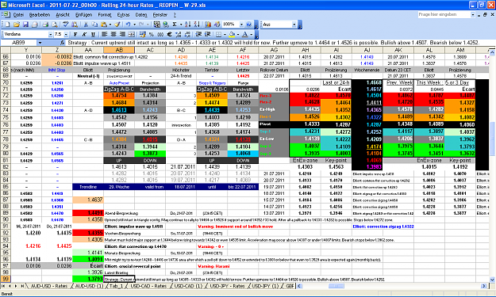Apply percent style format
Viewport: 496px width, 297px height.
pos(152,34)
